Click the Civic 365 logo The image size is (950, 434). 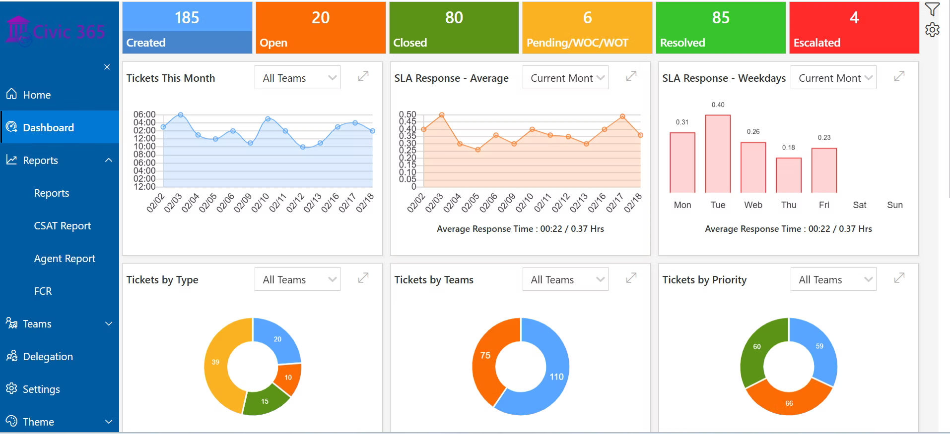tap(56, 31)
